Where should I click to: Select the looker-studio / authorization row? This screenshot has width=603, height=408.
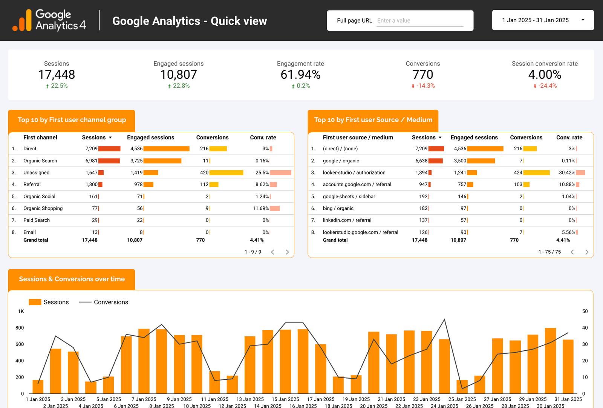click(x=451, y=173)
